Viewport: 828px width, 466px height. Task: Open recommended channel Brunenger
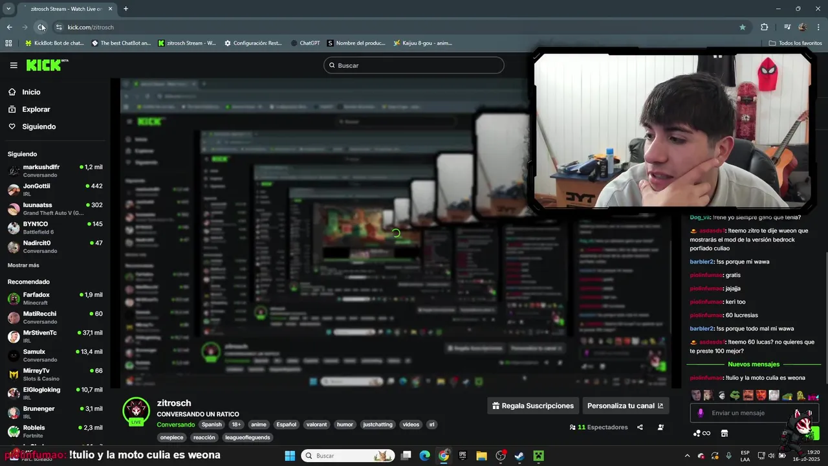55,412
